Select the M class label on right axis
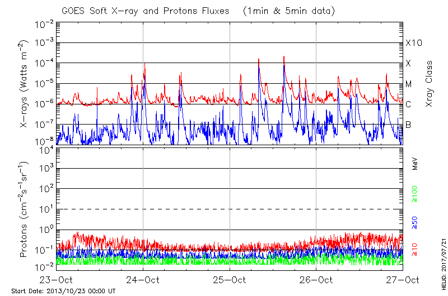This screenshot has width=448, height=296. [x=409, y=84]
